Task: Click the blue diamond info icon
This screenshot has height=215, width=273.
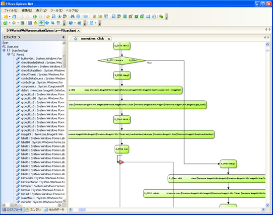Action: point(47,23)
